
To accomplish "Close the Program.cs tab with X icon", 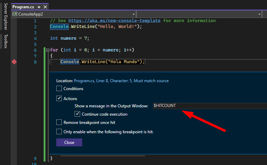I will coord(45,7).
